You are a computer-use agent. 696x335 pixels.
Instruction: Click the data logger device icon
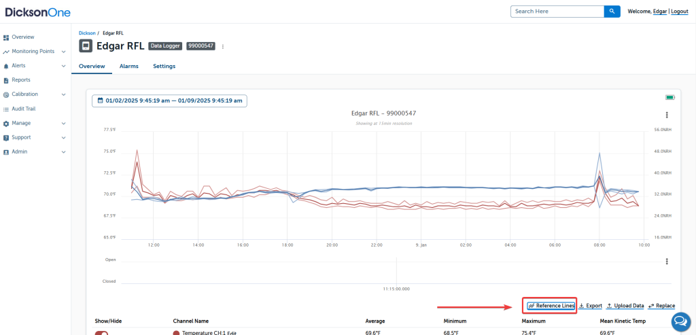click(x=86, y=46)
